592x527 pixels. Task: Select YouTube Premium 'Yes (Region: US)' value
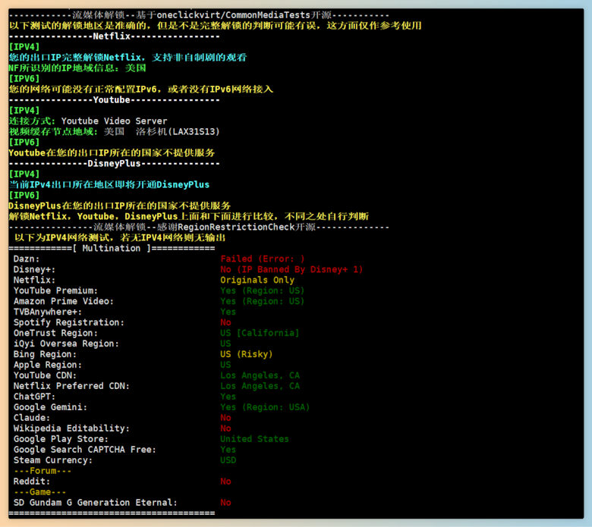263,290
